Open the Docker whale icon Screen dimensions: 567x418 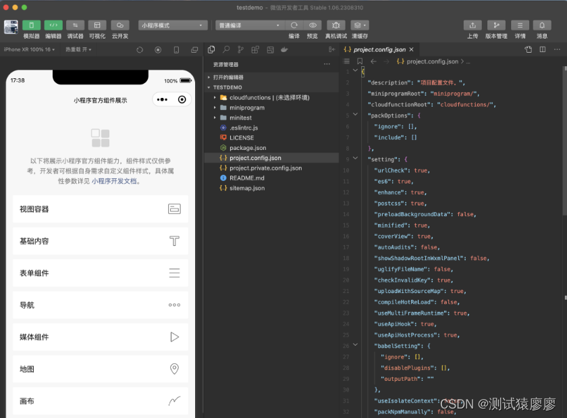pyautogui.click(x=285, y=49)
